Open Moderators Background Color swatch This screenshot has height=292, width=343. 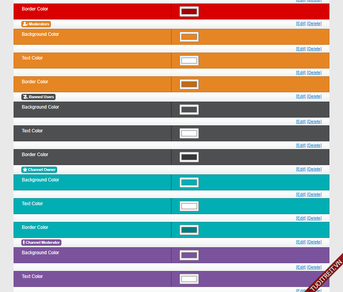coord(189,37)
